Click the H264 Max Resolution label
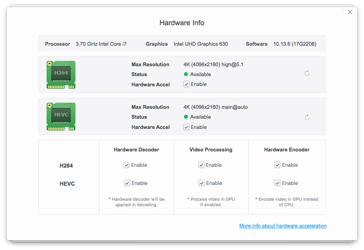Image resolution: width=364 pixels, height=250 pixels. (150, 64)
